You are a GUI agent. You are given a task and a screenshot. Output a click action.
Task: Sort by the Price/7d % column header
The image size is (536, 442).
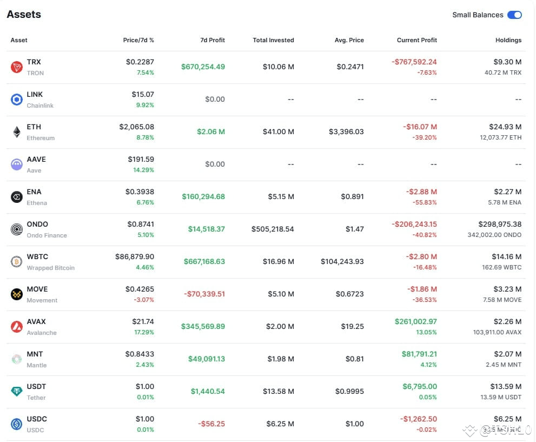(138, 41)
